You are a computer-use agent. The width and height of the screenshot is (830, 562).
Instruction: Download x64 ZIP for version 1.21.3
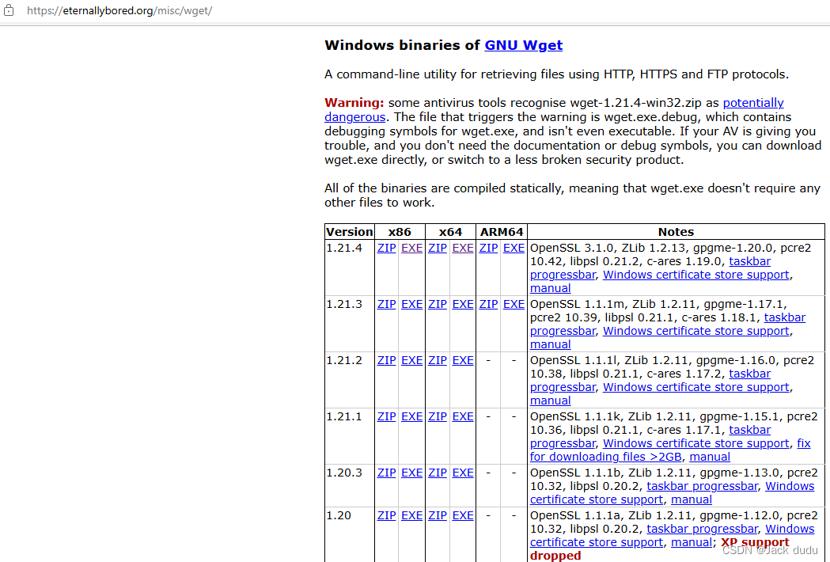(x=438, y=304)
